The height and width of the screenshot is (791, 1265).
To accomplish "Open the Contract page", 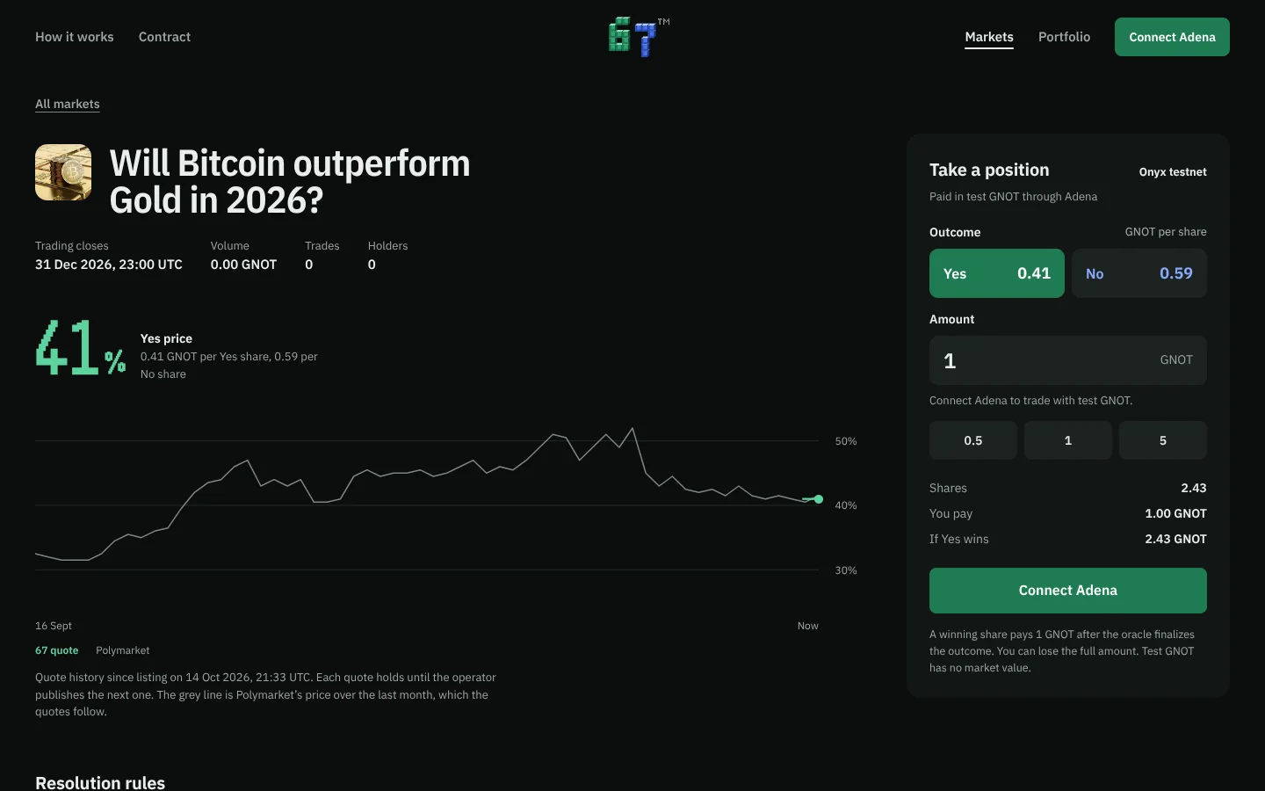I will [x=164, y=37].
